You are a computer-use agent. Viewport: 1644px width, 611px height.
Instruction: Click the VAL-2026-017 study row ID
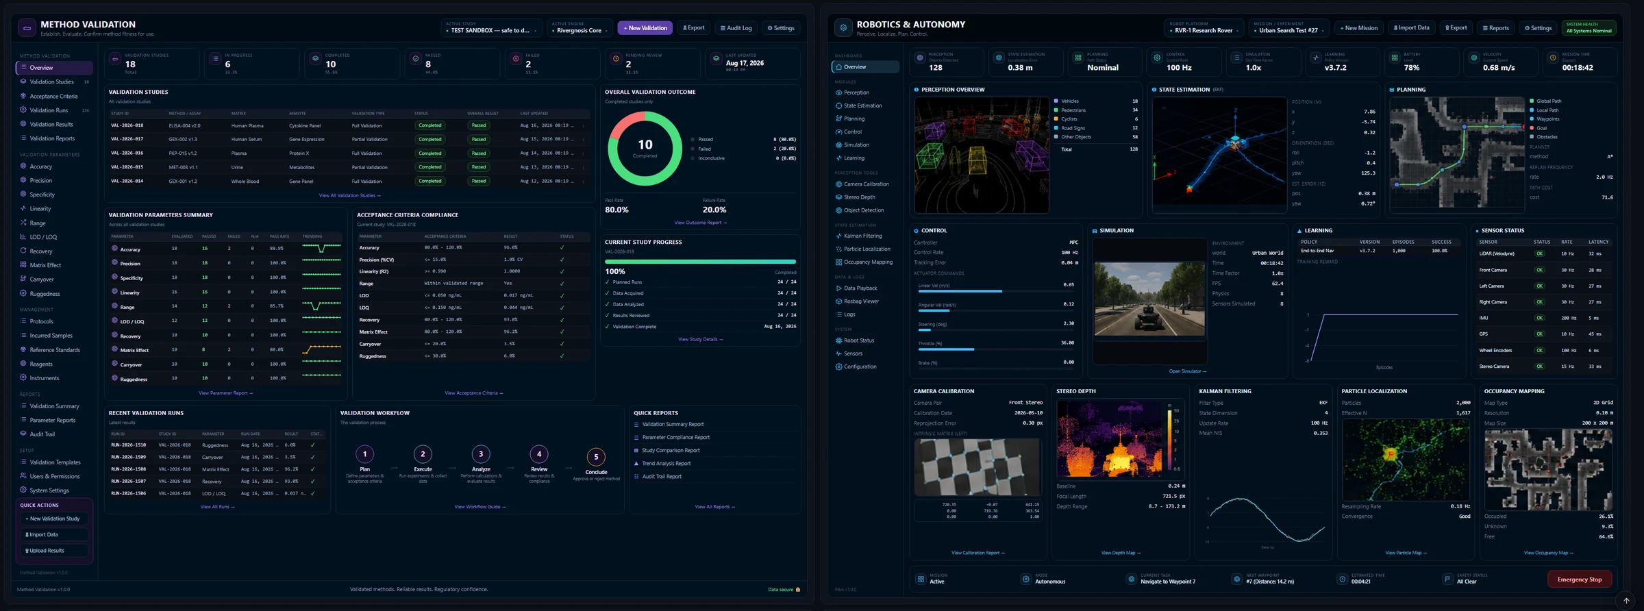127,139
